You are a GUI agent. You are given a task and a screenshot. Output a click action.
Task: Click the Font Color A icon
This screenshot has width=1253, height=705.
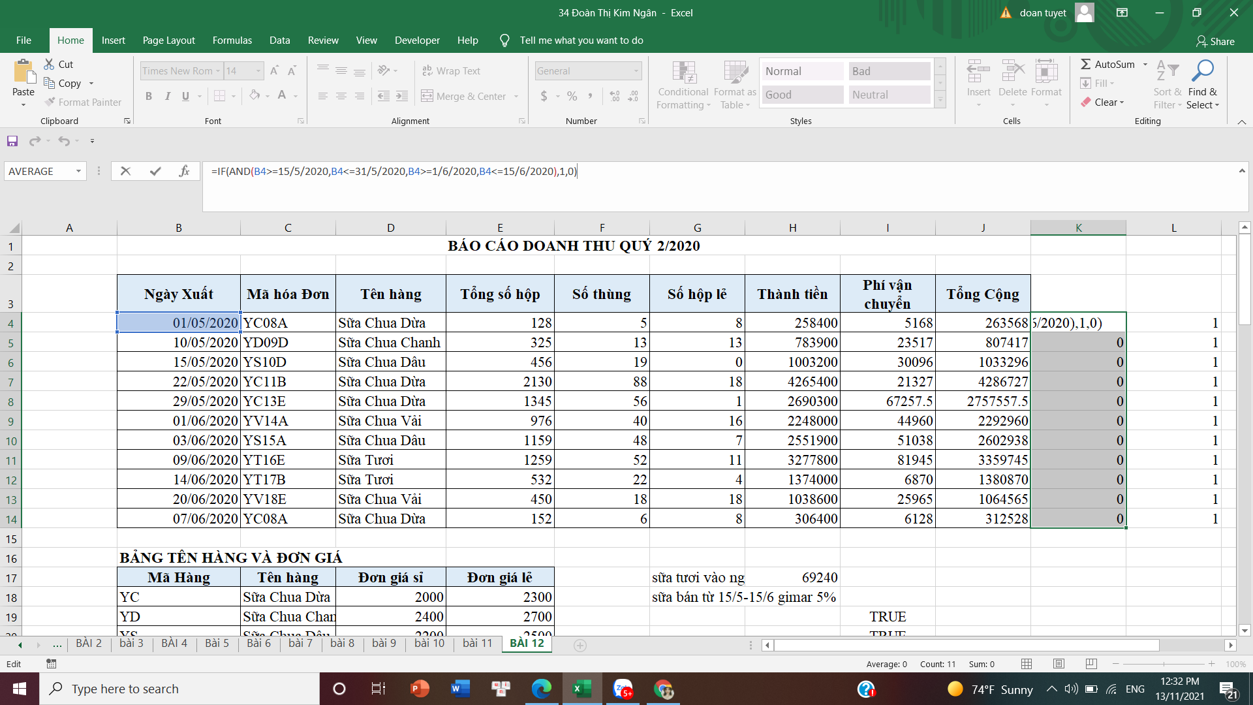click(282, 96)
